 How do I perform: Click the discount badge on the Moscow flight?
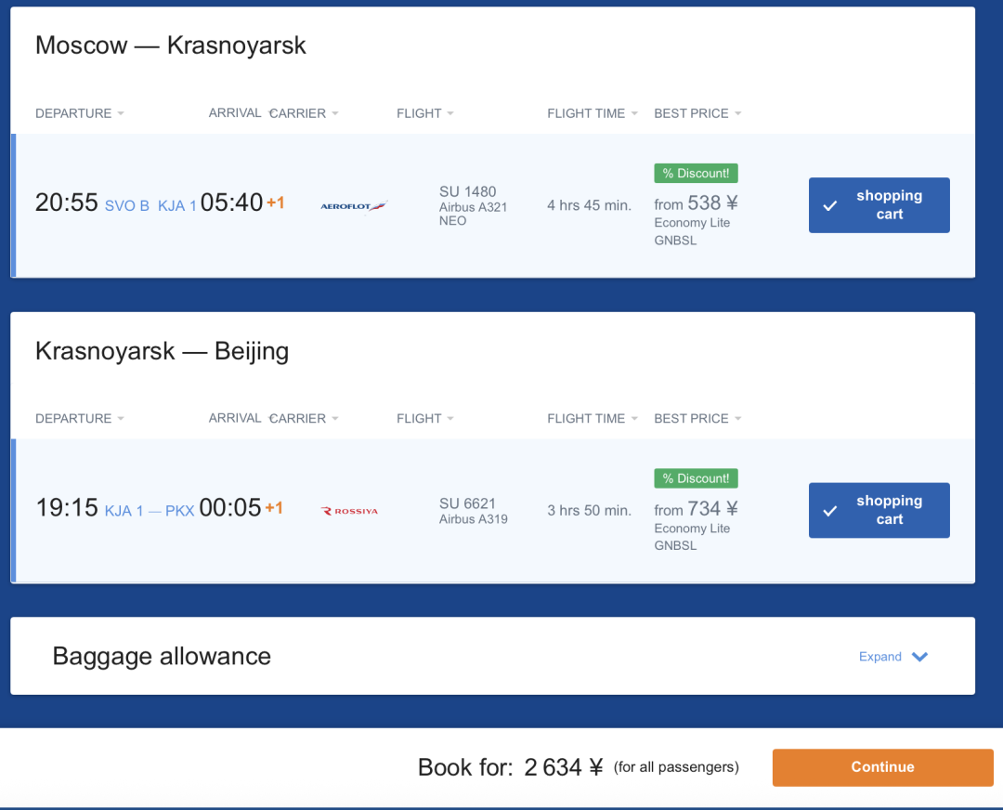[x=696, y=174]
